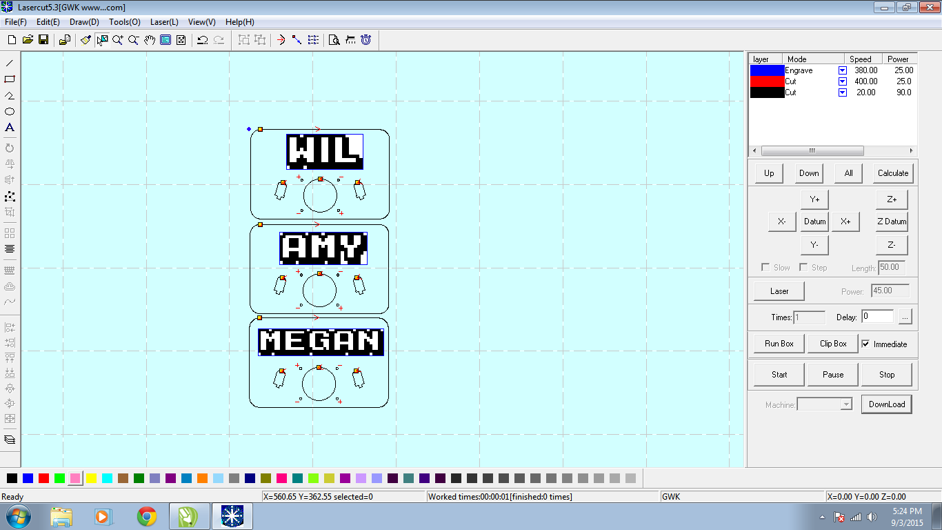
Task: Open the Engrave layer mode dropdown
Action: [x=842, y=70]
